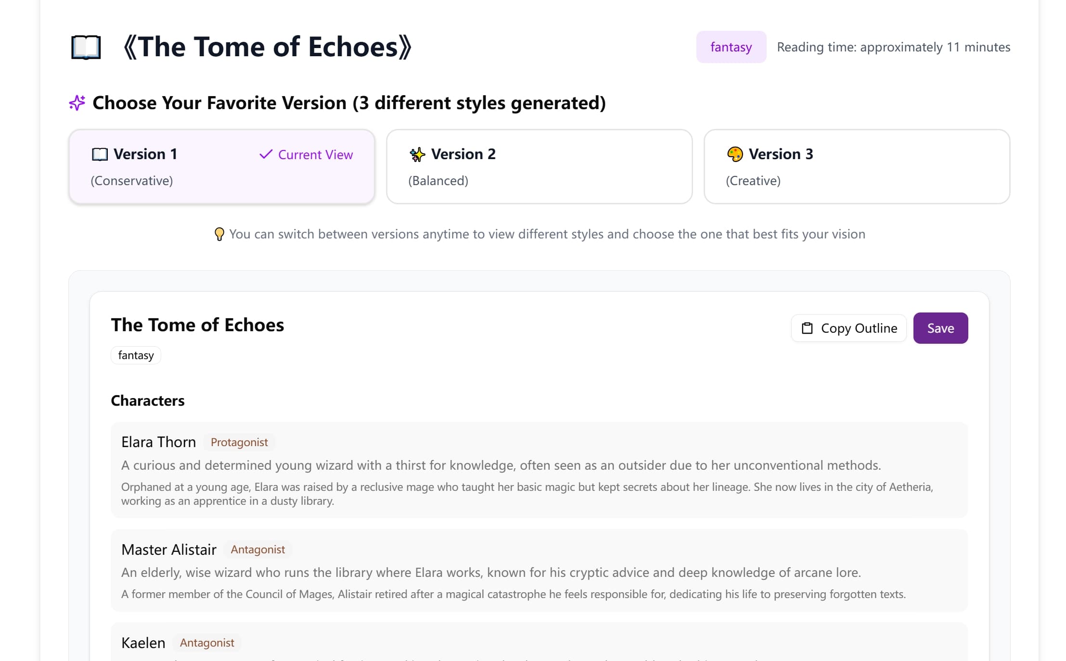Keep Version 1 (Conservative) selected

(221, 166)
